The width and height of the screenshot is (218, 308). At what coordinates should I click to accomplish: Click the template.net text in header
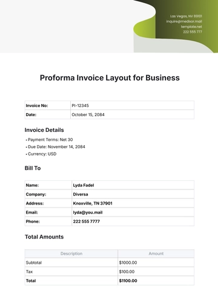(x=191, y=27)
